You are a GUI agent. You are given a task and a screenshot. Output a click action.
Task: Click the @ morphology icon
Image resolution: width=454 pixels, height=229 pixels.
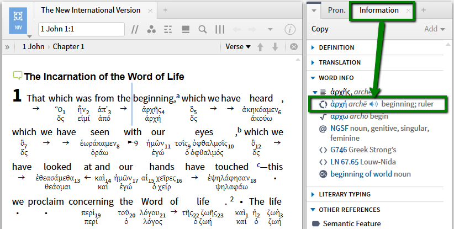pyautogui.click(x=323, y=129)
